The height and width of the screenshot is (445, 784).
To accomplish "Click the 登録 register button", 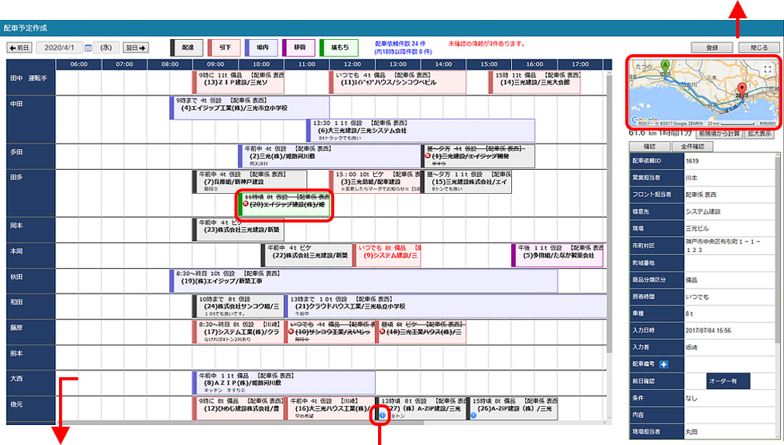I will tap(711, 48).
